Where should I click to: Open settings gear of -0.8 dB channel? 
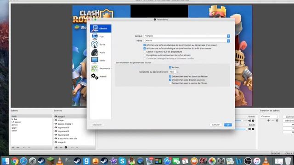pos(253,121)
